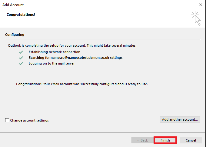Click the cursor sparkle icon in header

196,18
